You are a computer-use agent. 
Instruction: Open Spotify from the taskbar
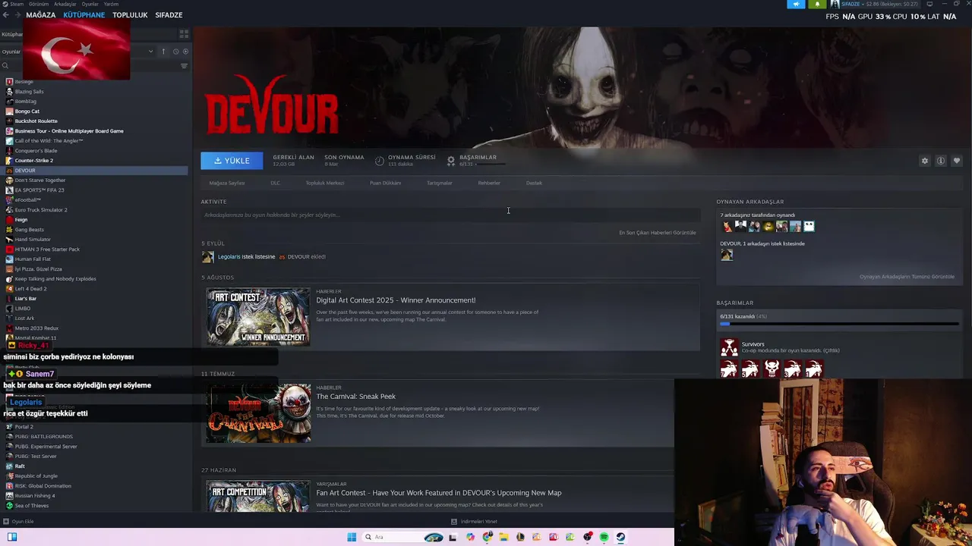[x=604, y=537]
